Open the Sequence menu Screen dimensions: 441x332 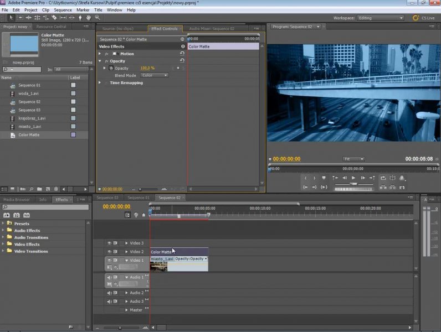[x=63, y=10]
